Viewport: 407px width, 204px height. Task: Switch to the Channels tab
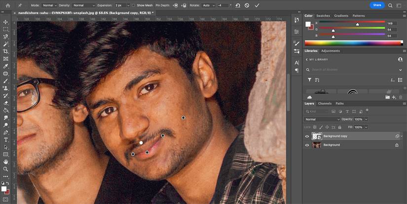coord(325,104)
